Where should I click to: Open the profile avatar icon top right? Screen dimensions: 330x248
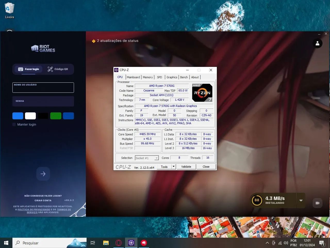[317, 43]
